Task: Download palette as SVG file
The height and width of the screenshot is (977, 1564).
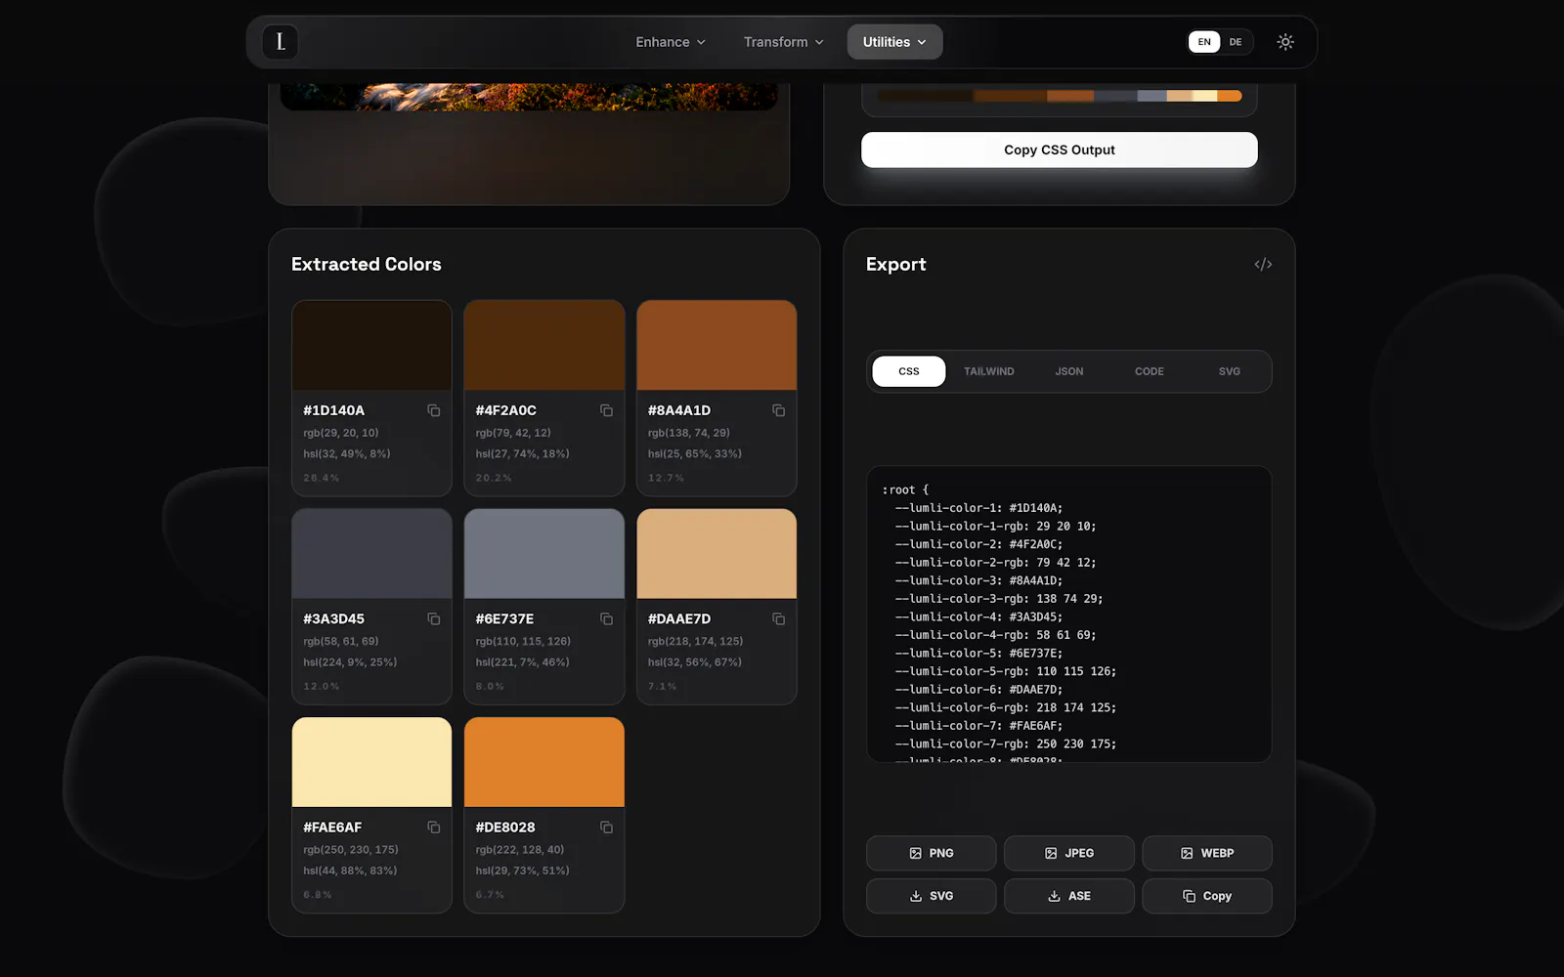Action: click(932, 896)
